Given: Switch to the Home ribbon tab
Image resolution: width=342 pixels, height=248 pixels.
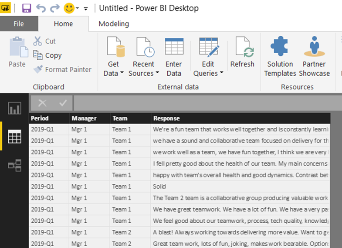Looking at the screenshot, I should 63,24.
